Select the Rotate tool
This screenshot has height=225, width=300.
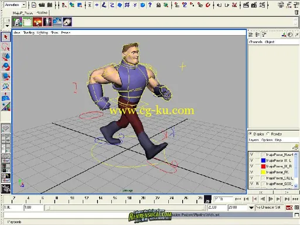point(6,67)
